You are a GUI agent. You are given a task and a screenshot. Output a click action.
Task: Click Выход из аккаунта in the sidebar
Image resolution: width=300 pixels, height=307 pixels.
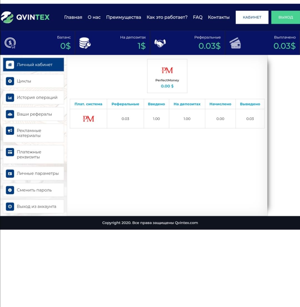pyautogui.click(x=33, y=206)
